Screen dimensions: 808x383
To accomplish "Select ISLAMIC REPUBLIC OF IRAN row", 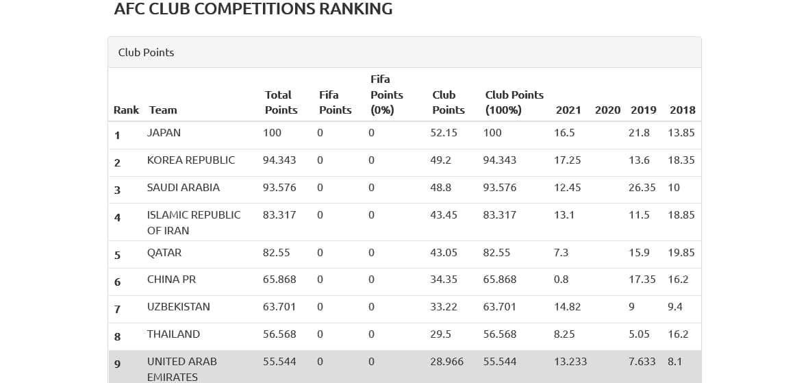I will point(194,223).
